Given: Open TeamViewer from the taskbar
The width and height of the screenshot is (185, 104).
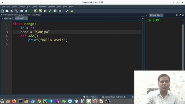Looking at the screenshot, I should pyautogui.click(x=70, y=101).
